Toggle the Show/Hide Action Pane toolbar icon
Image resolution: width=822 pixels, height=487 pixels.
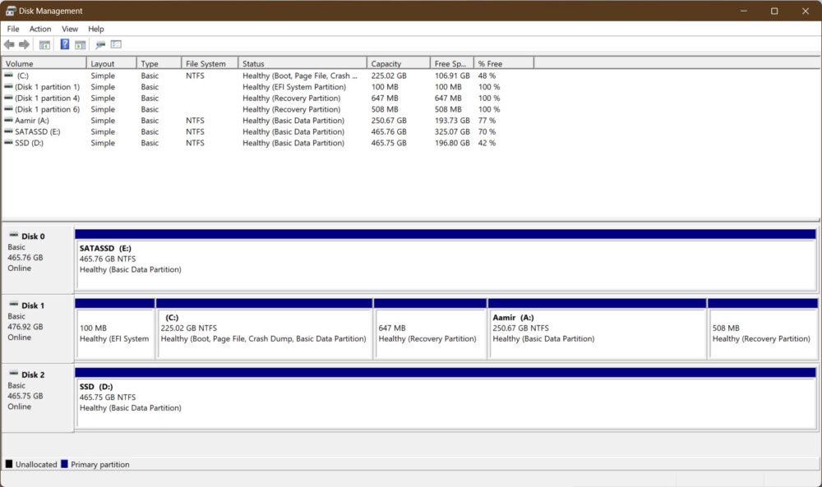pyautogui.click(x=80, y=44)
